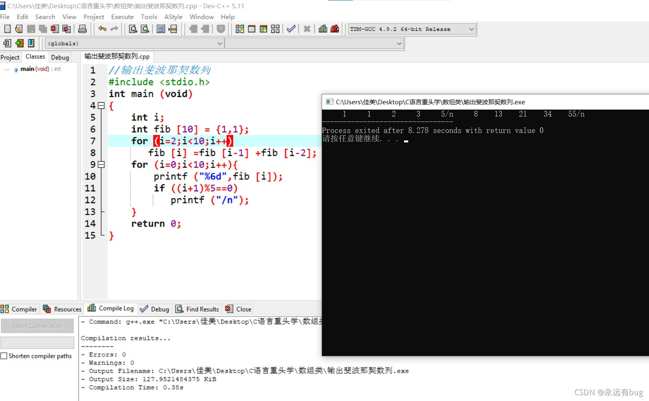This screenshot has width=649, height=401.
Task: Select main(void) : int in class browser
Action: tap(40, 69)
